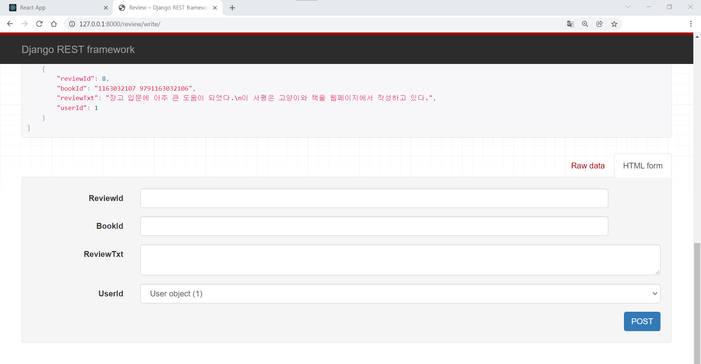Close the Review Django REST framework tab
Screen dimensions: 701x364
coord(215,8)
